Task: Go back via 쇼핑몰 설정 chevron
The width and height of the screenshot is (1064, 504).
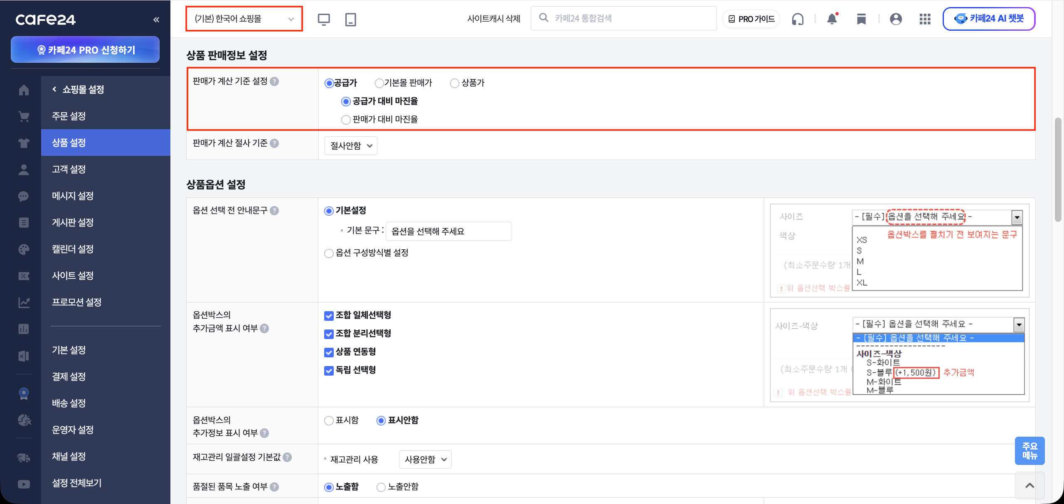Action: [x=54, y=89]
